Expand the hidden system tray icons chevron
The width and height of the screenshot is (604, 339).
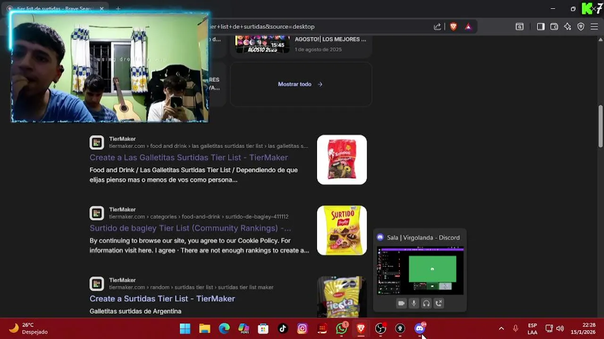pos(501,329)
